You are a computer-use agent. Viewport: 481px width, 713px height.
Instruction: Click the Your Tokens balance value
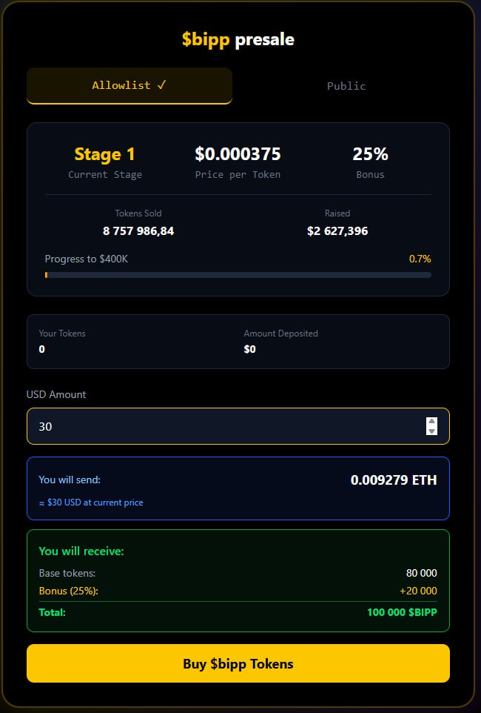(42, 349)
